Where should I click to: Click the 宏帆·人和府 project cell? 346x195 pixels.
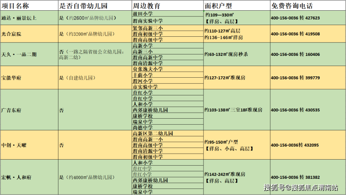pyautogui.click(x=29, y=177)
